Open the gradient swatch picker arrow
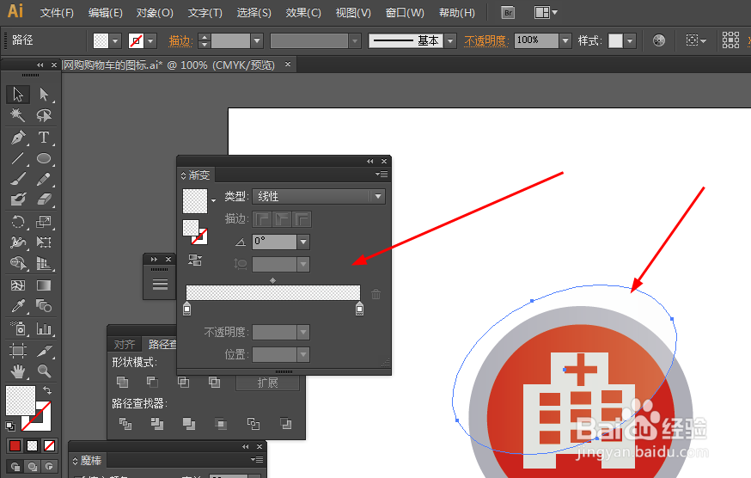This screenshot has height=478, width=751. pyautogui.click(x=214, y=200)
